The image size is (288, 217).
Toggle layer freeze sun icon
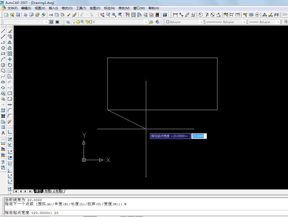(78, 22)
